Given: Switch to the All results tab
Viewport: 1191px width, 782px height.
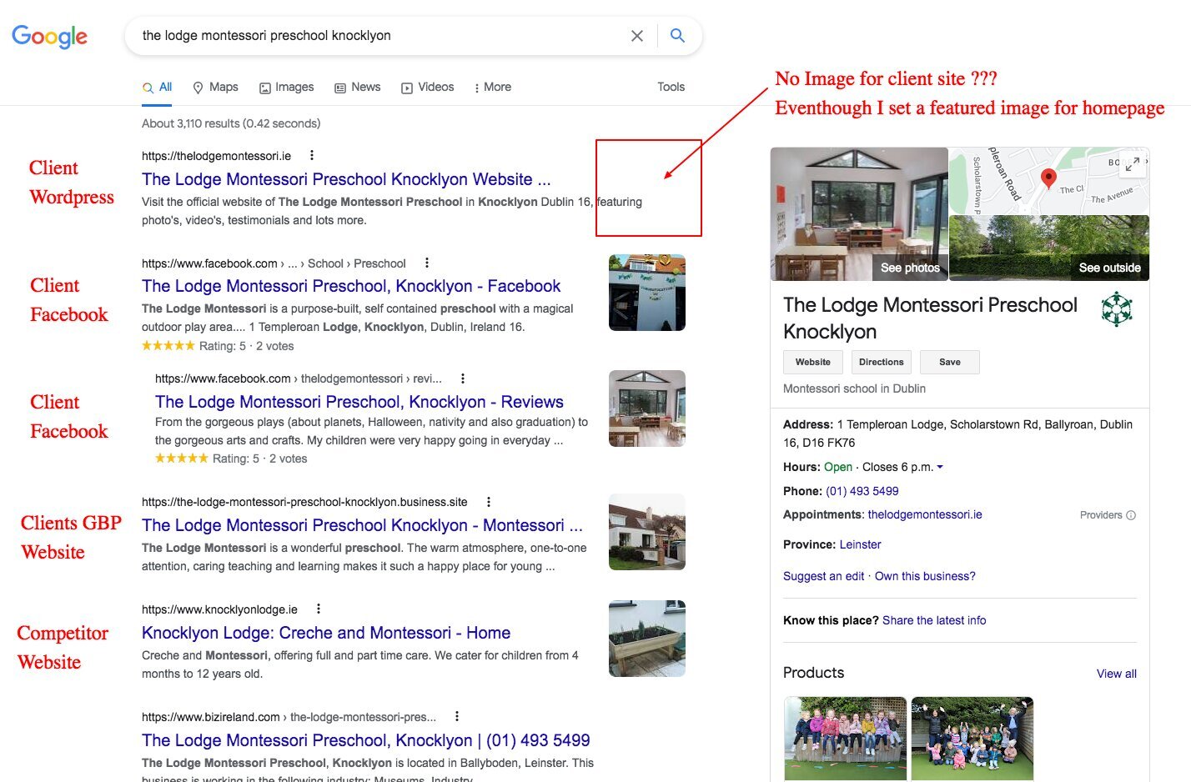Looking at the screenshot, I should tap(157, 87).
